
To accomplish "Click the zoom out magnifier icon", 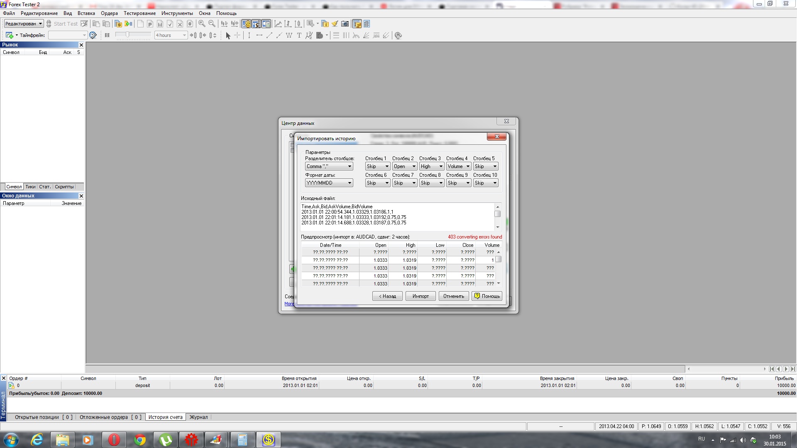I will 212,24.
